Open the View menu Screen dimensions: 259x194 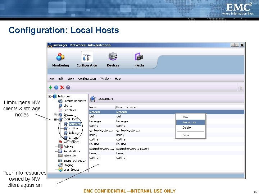coord(71,79)
